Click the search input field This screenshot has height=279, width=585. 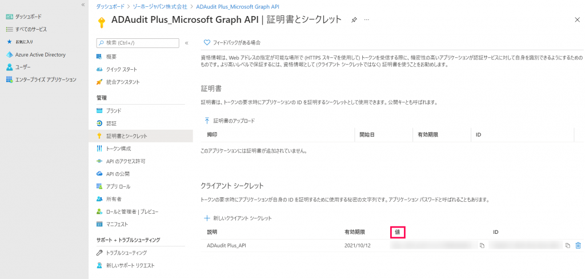(x=141, y=43)
